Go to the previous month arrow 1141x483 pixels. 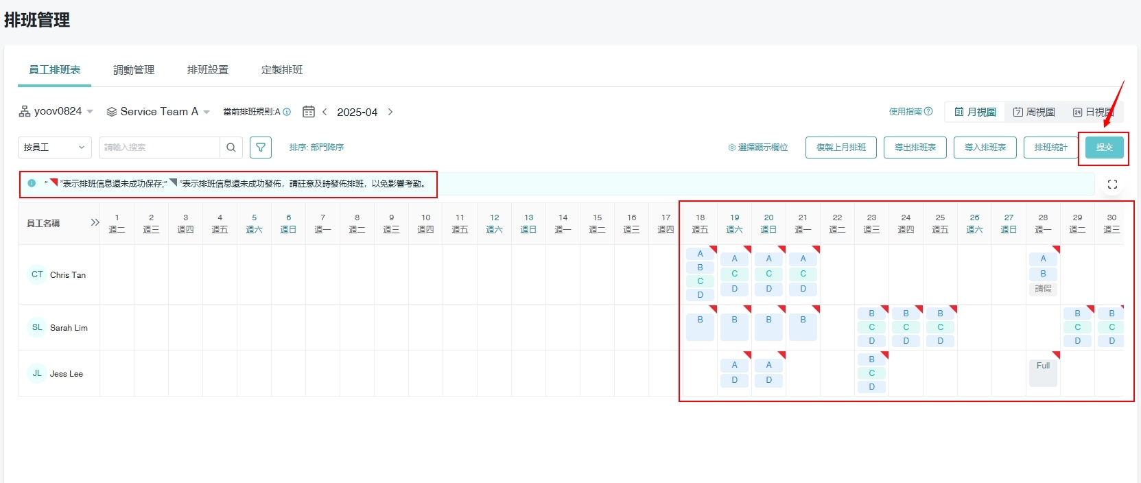click(x=325, y=112)
